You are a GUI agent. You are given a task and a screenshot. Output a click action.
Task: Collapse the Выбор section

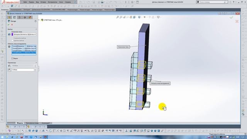point(36,29)
